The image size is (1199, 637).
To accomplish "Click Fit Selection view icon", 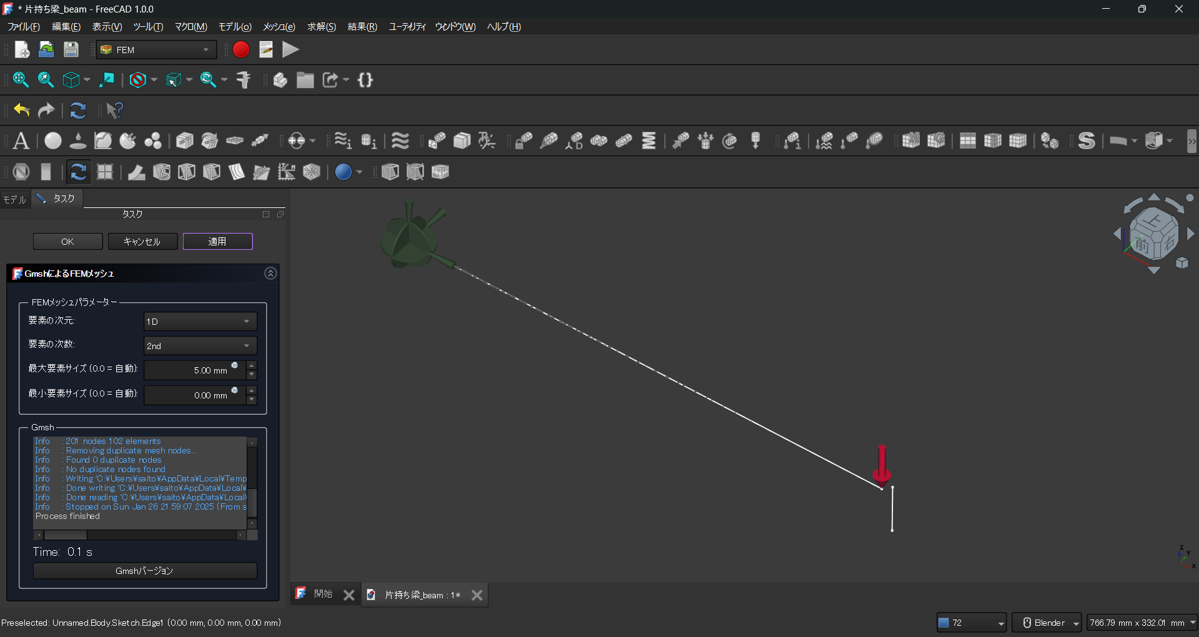I will [x=46, y=80].
